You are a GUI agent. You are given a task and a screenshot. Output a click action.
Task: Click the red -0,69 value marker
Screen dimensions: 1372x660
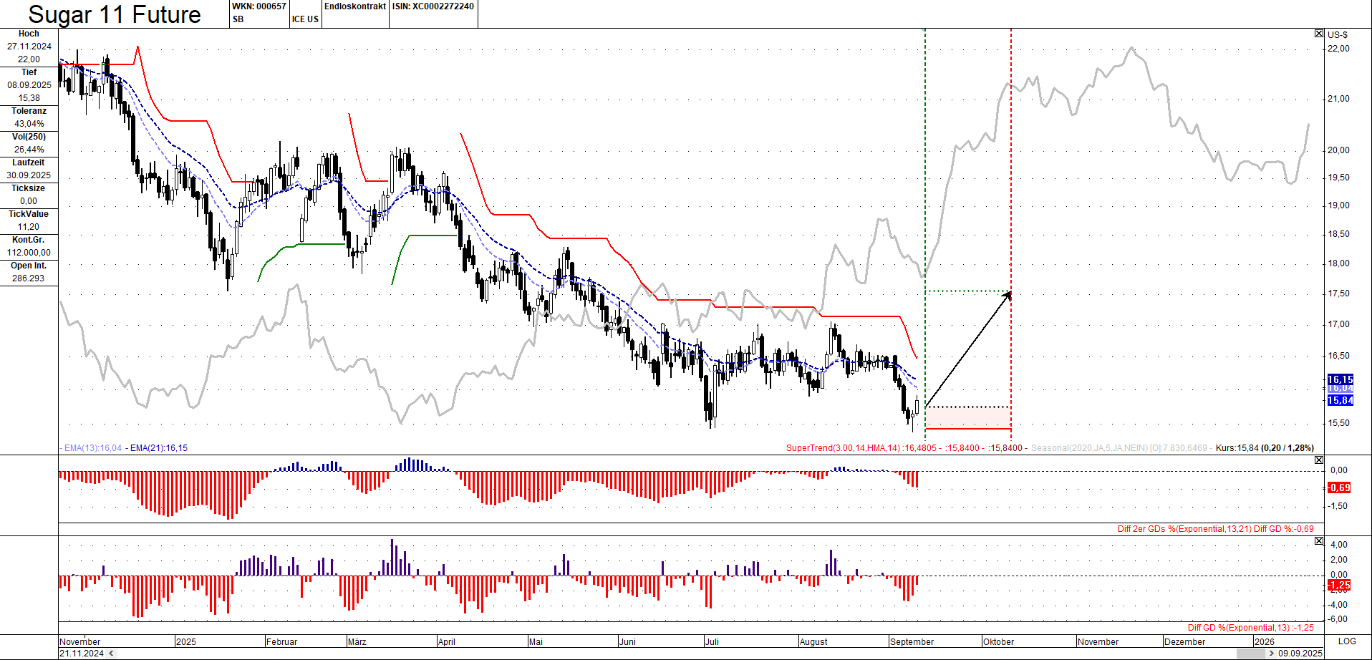(x=1339, y=487)
